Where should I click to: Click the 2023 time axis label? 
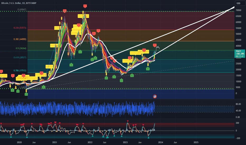pyautogui.click(x=125, y=142)
